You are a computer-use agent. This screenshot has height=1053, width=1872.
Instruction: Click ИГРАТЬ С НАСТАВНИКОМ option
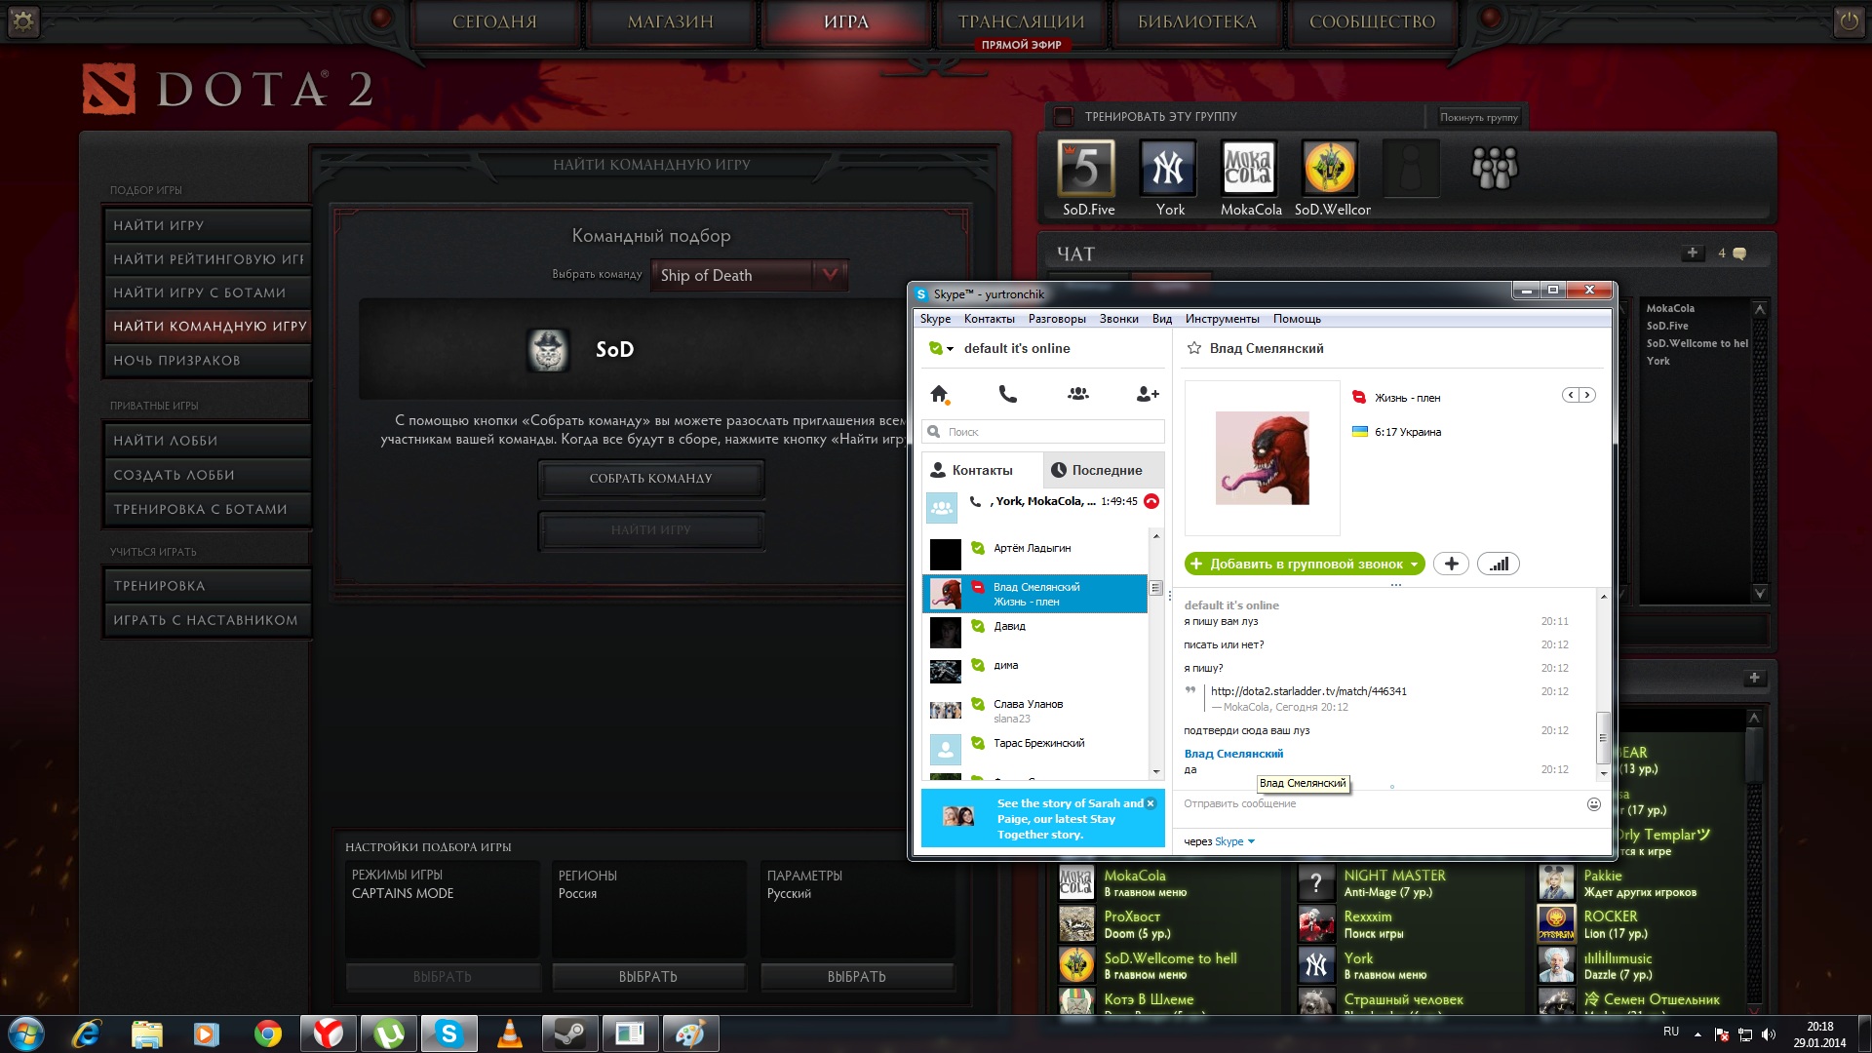(207, 620)
